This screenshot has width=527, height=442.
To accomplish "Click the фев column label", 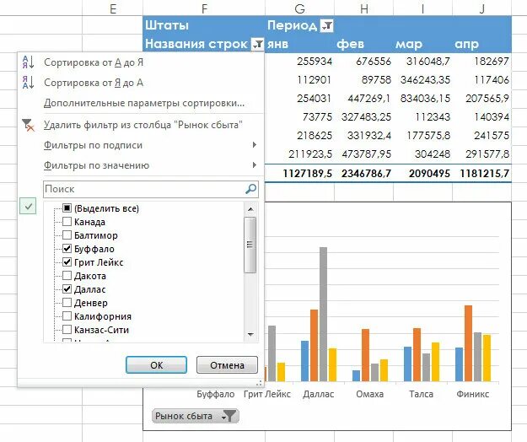I will [x=350, y=44].
